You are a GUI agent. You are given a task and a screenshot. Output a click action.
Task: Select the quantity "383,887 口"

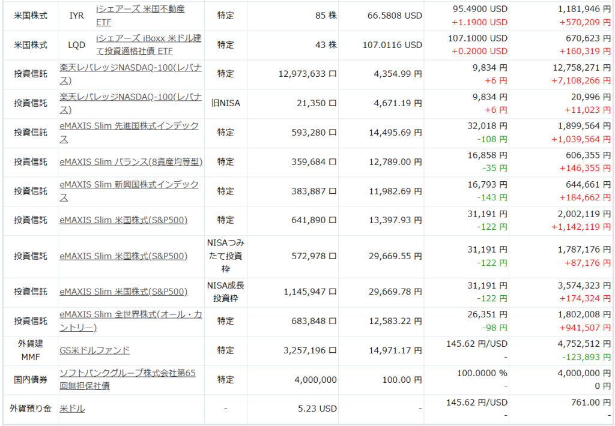click(314, 191)
